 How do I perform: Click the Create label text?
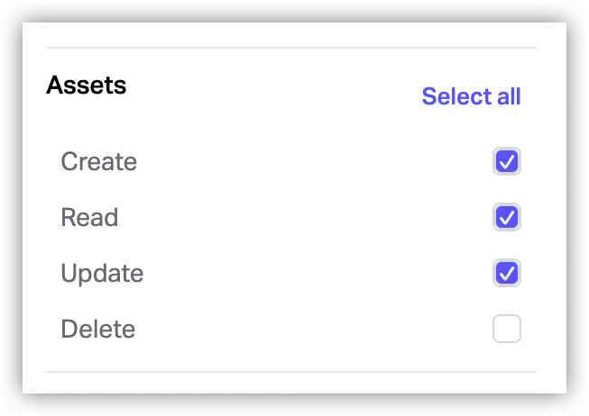(99, 162)
